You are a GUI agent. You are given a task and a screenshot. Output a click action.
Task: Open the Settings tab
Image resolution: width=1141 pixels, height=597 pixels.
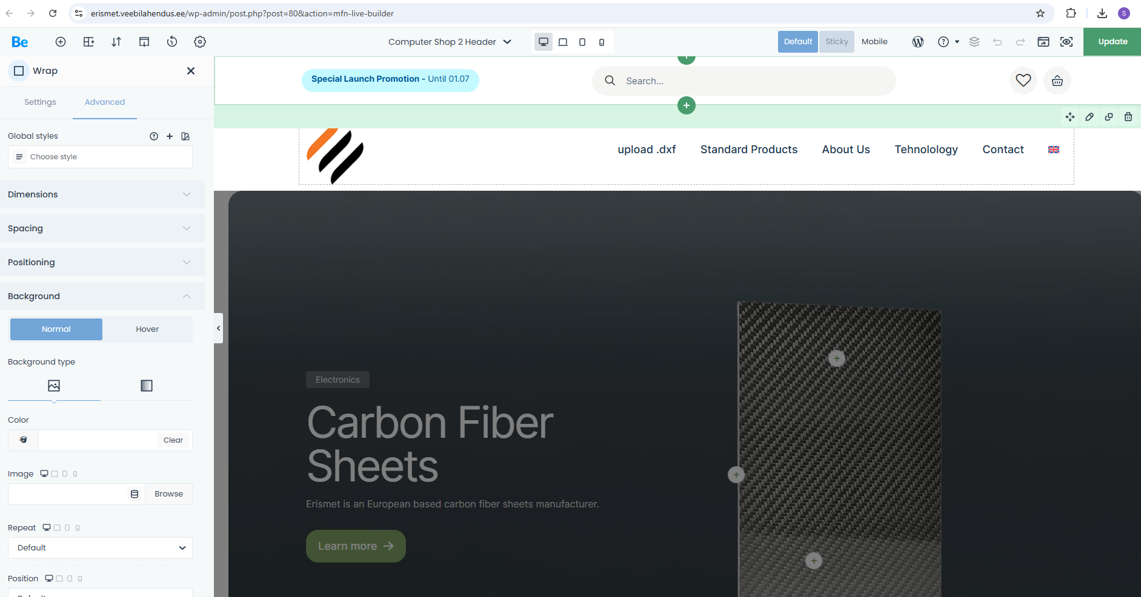pyautogui.click(x=40, y=102)
